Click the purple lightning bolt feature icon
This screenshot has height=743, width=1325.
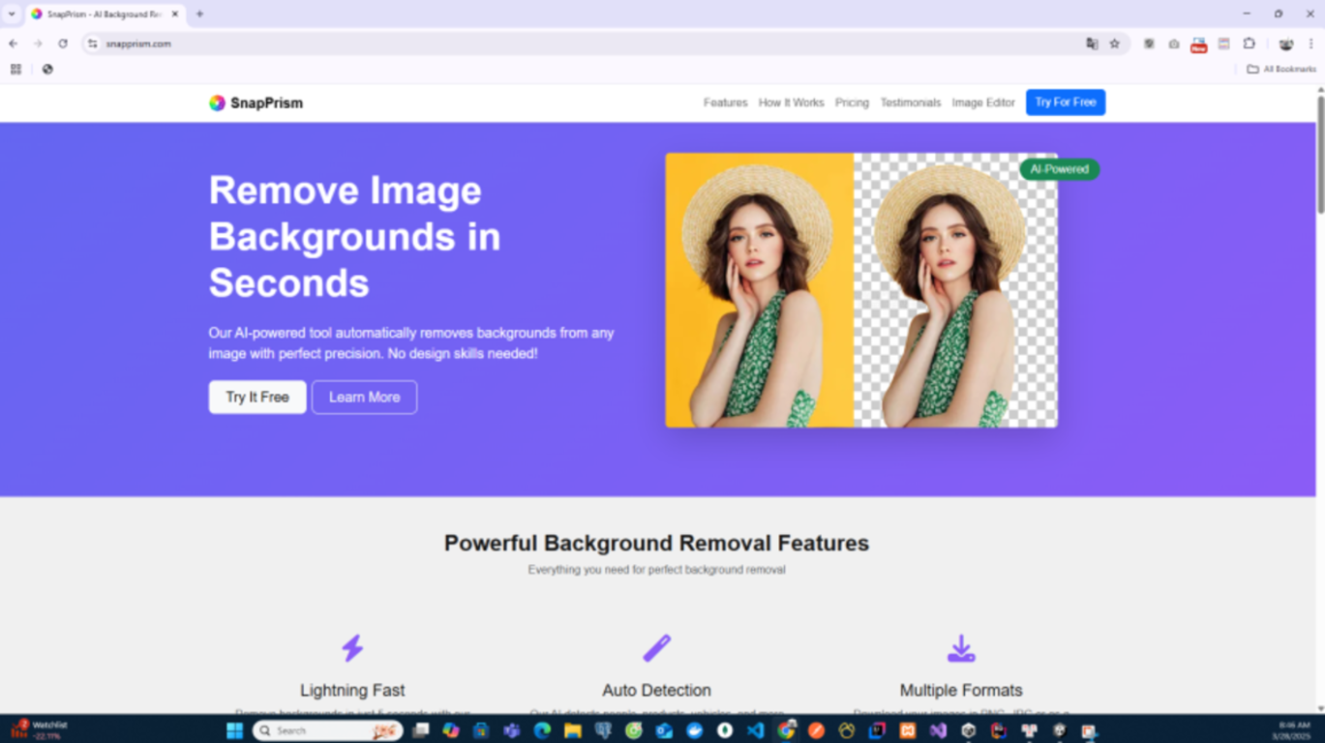(x=352, y=648)
